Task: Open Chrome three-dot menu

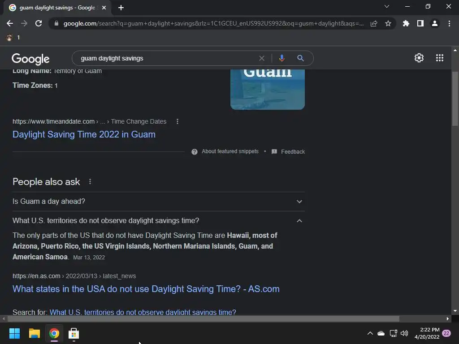Action: pos(449,23)
